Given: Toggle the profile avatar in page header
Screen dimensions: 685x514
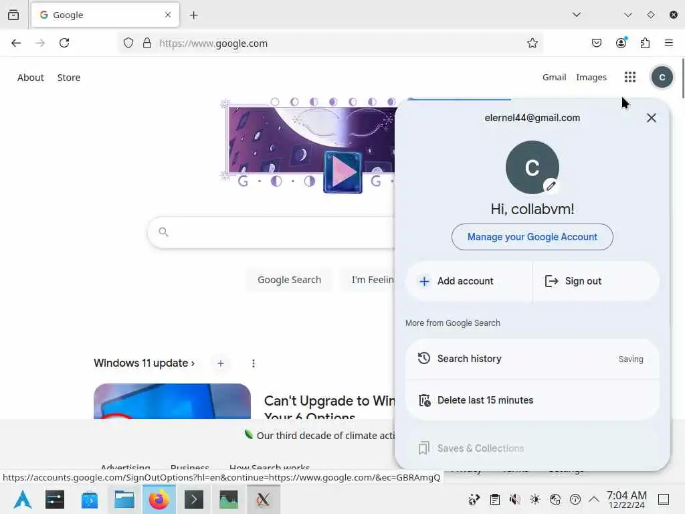Looking at the screenshot, I should click(x=662, y=78).
